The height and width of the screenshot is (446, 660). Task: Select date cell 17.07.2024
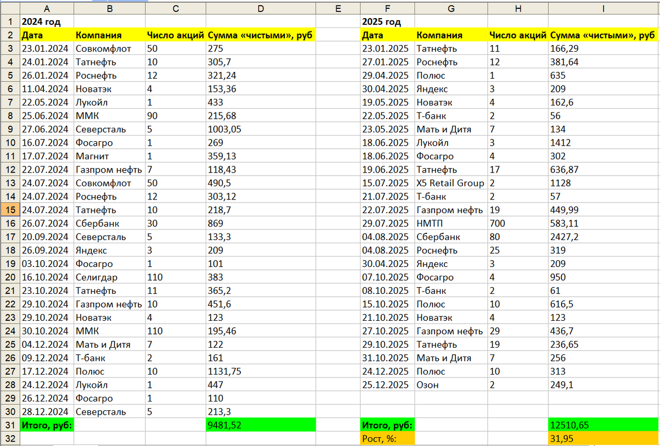click(46, 156)
